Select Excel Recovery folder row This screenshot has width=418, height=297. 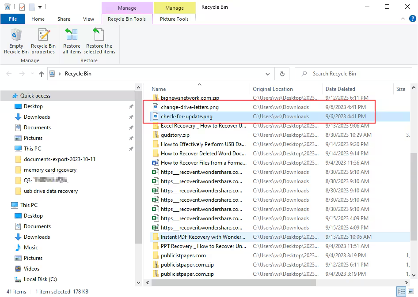pyautogui.click(x=280, y=126)
